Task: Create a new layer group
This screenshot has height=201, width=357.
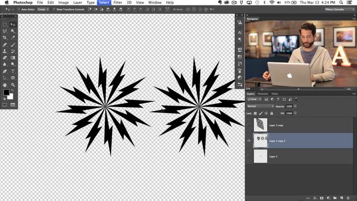Action: (335, 198)
